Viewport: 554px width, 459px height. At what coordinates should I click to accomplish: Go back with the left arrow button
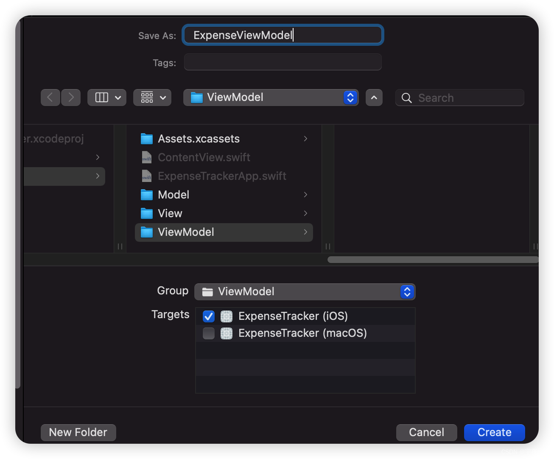point(50,98)
